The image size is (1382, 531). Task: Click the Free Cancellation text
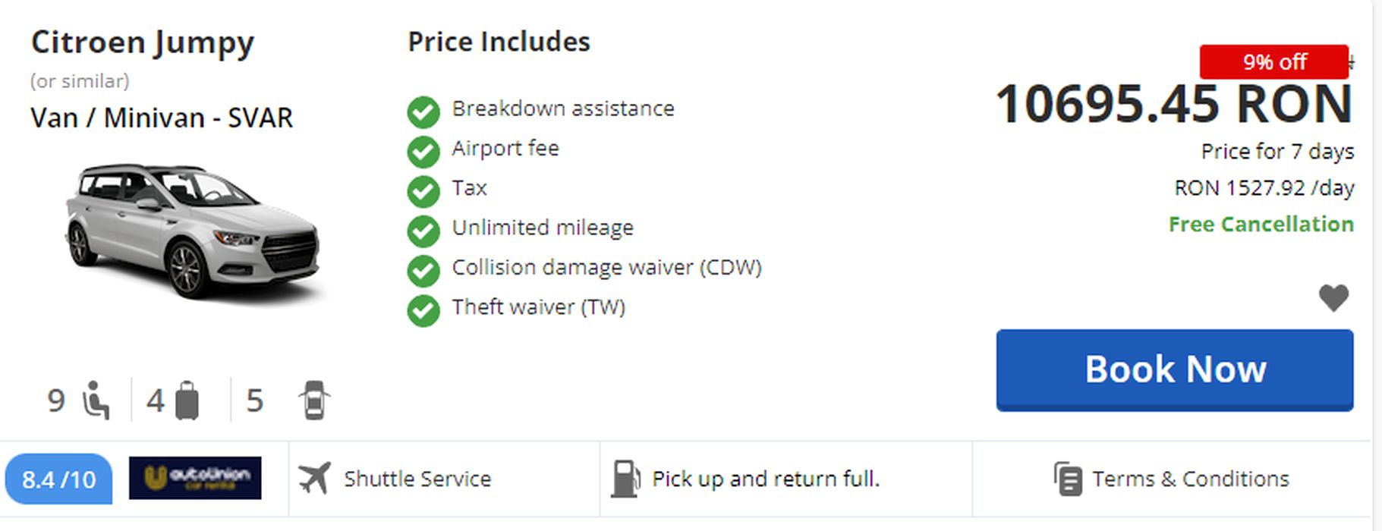(x=1261, y=225)
